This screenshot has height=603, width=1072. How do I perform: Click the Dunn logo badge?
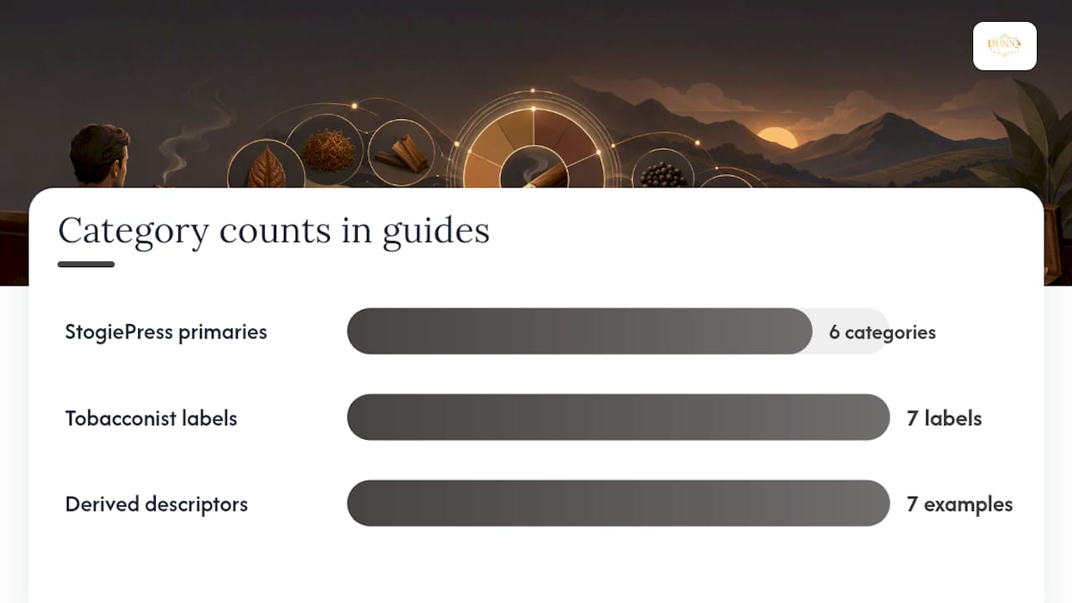pos(1004,46)
